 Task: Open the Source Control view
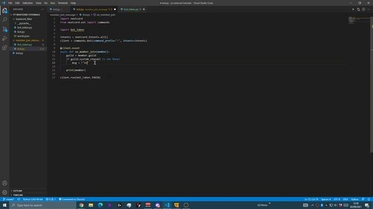(5, 29)
